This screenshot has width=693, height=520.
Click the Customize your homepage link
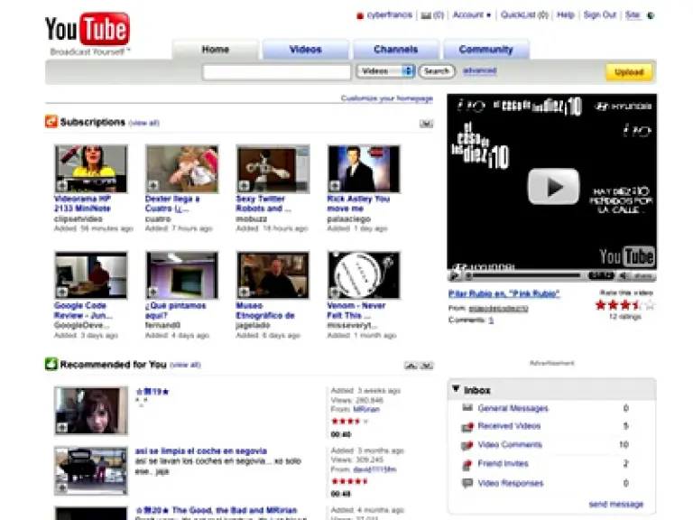386,98
